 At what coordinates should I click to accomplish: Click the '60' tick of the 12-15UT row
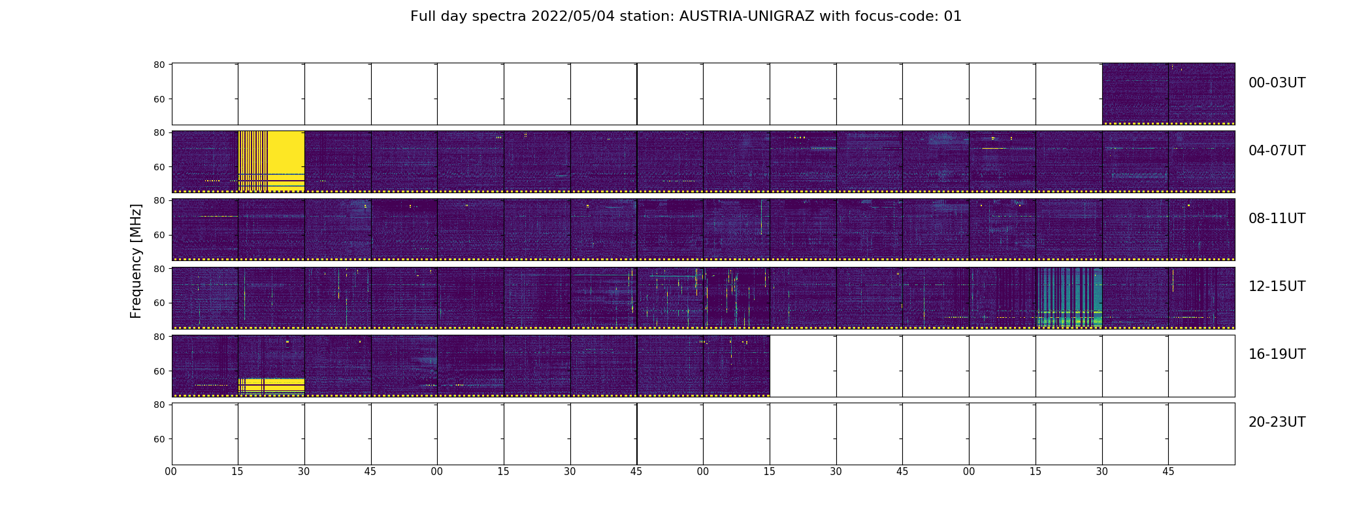tap(159, 303)
